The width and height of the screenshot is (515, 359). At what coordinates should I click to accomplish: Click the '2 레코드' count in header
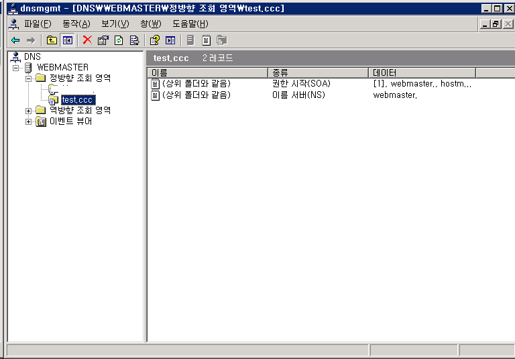pos(217,58)
